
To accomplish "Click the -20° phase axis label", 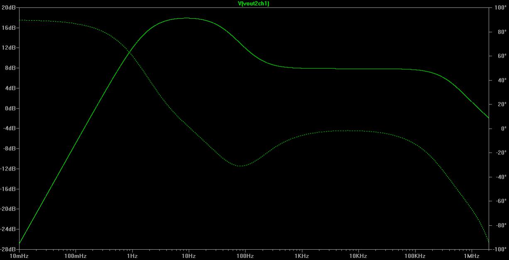I will (501, 153).
